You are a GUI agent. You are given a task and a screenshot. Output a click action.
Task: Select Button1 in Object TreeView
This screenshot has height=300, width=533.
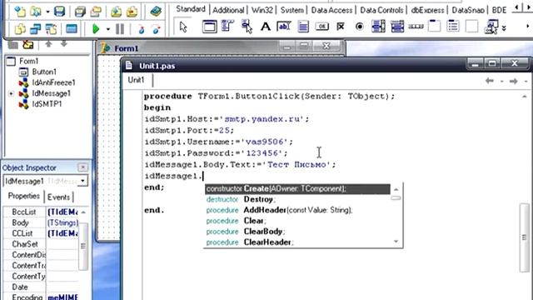point(44,72)
